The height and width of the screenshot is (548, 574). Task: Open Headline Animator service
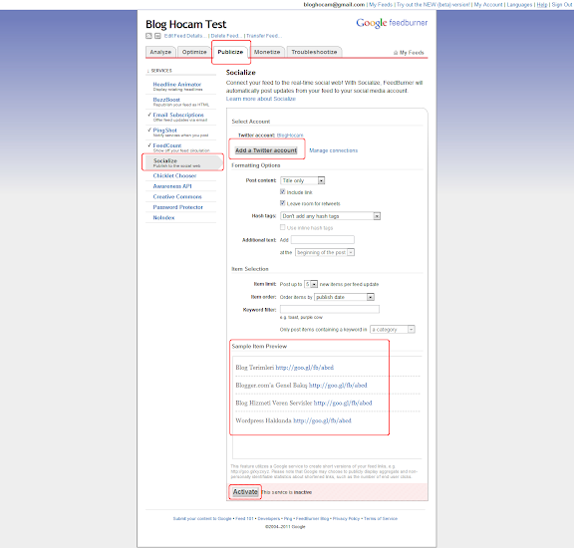pyautogui.click(x=177, y=85)
